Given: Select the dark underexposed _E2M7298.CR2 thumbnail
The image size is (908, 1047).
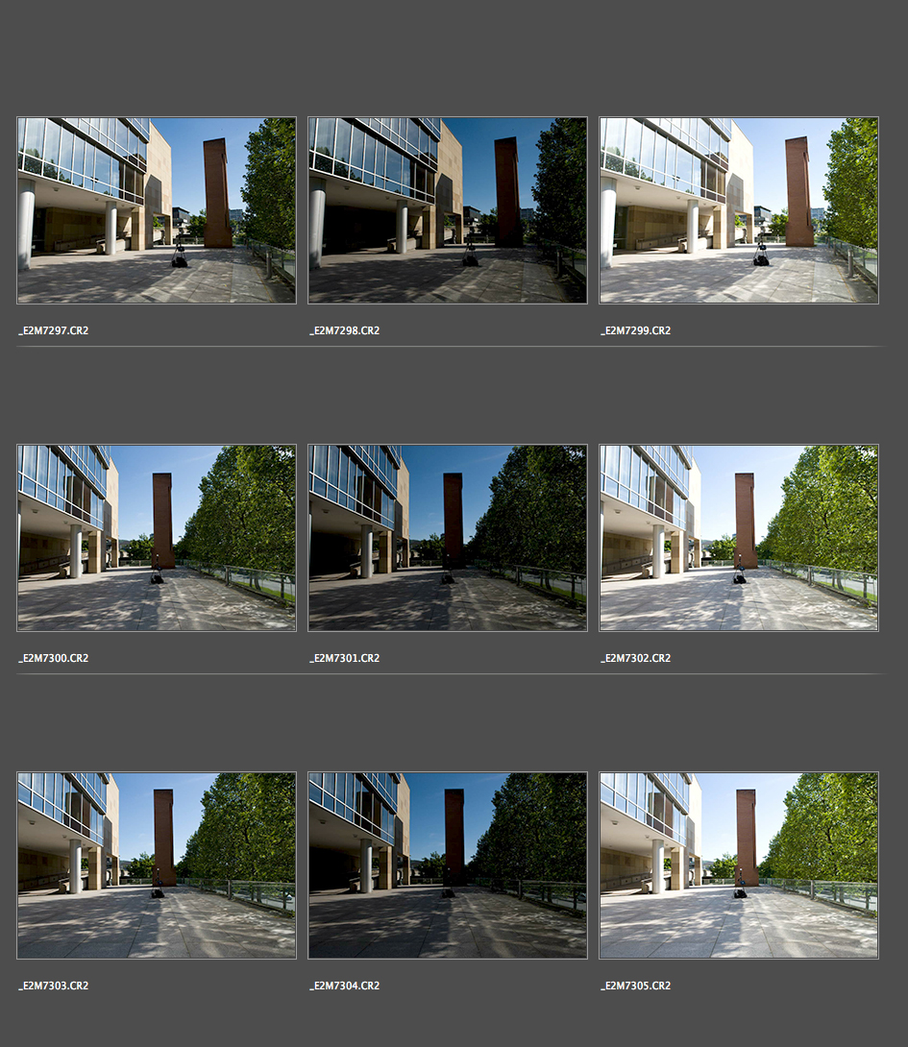Looking at the screenshot, I should click(x=448, y=210).
